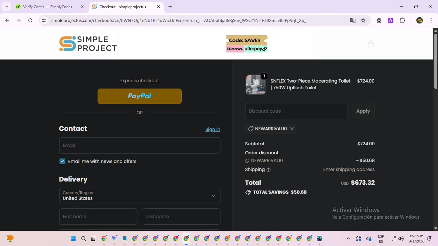Open the ESP ES language switcher
This screenshot has height=246, width=438.
381,239
